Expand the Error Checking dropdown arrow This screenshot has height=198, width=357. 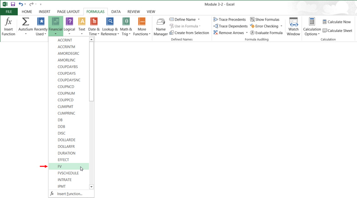[282, 26]
